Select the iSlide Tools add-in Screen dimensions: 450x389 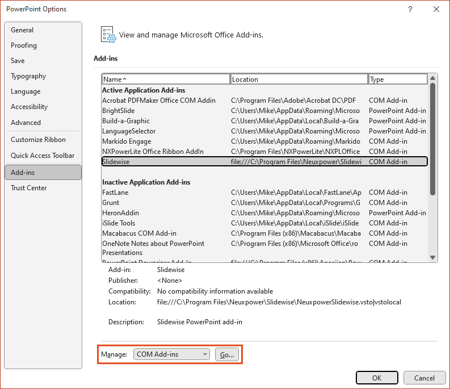coord(264,223)
